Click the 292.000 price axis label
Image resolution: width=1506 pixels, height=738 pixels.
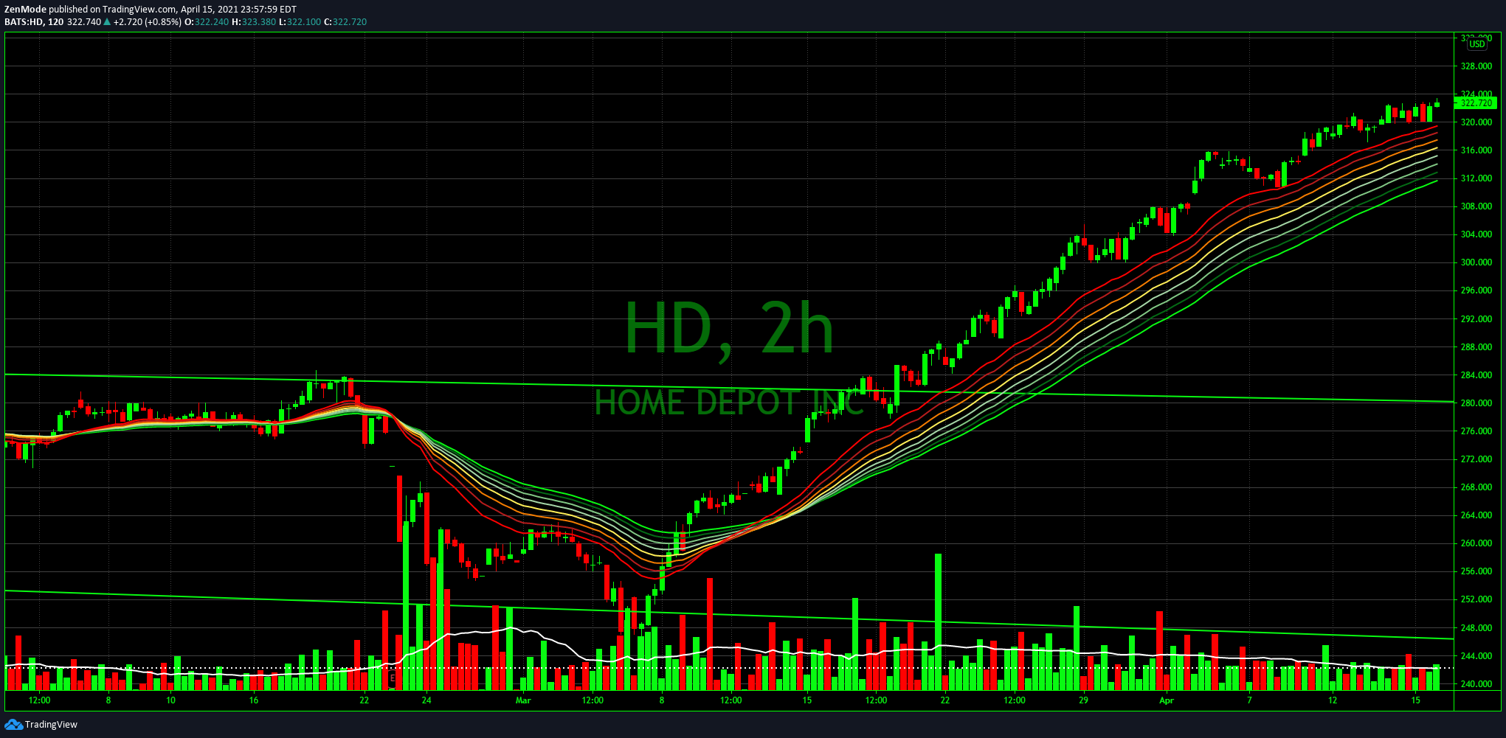click(x=1476, y=319)
